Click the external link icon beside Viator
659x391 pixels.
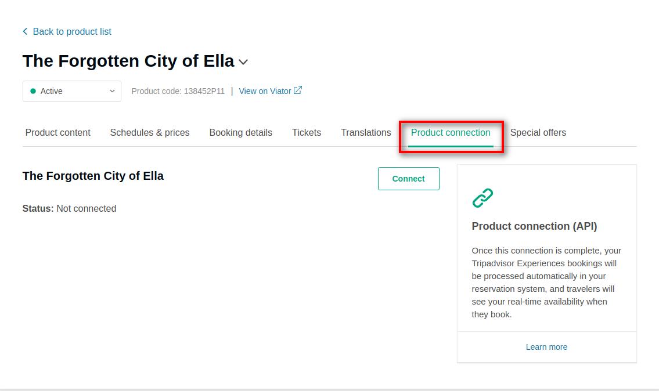click(298, 90)
